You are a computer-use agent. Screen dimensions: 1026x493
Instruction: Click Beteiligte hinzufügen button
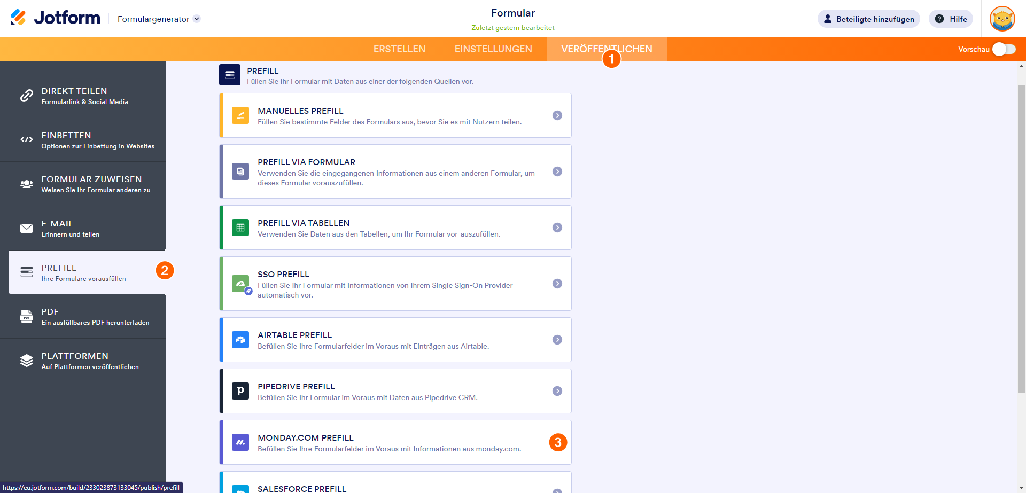click(x=868, y=19)
